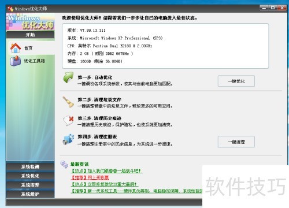Click the 一键优化 button
This screenshot has width=289, height=208.
pos(236,81)
